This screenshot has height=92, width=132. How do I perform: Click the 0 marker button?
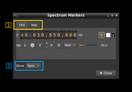click(x=40, y=45)
